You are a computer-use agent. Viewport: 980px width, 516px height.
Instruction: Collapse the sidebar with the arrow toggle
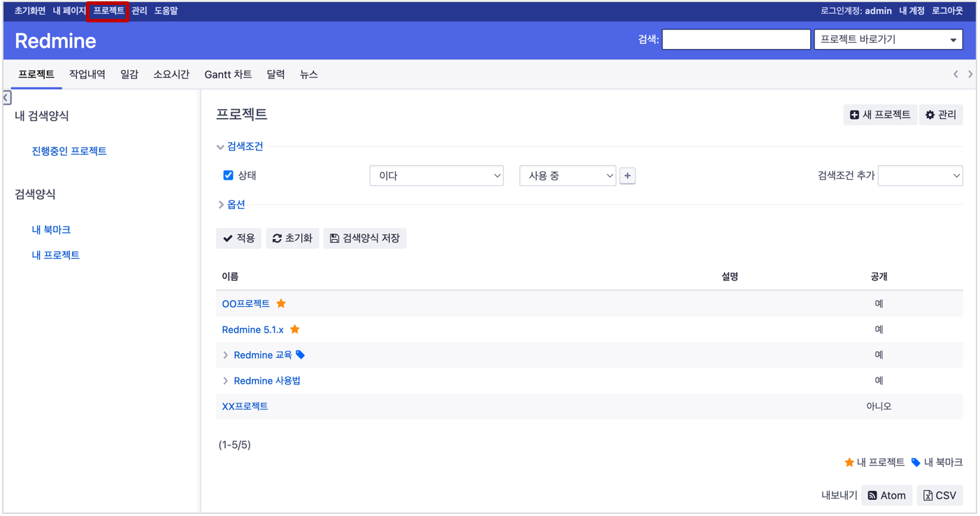click(x=7, y=98)
